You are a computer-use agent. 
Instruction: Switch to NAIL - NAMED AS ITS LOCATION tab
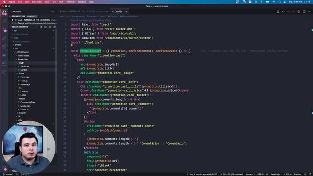(84, 12)
